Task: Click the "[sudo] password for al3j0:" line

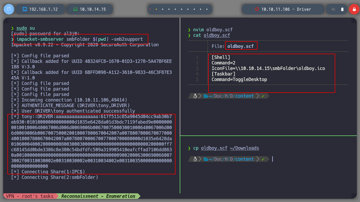Action: 45,34
